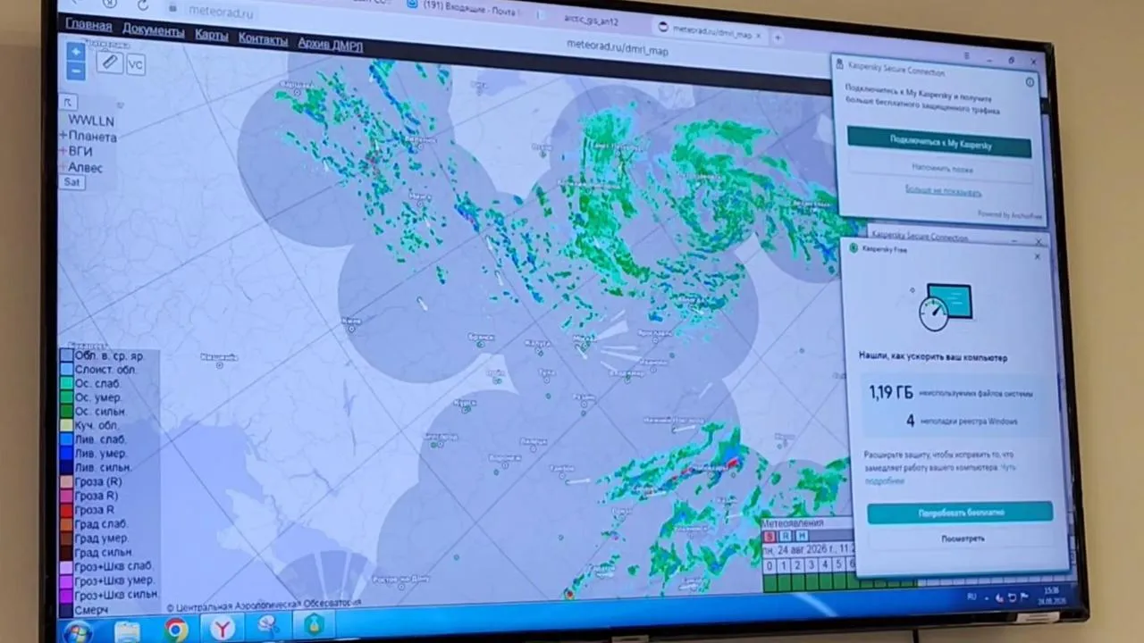
Task: Click Посмотреть button in Kaspersky Free
Action: tap(962, 539)
